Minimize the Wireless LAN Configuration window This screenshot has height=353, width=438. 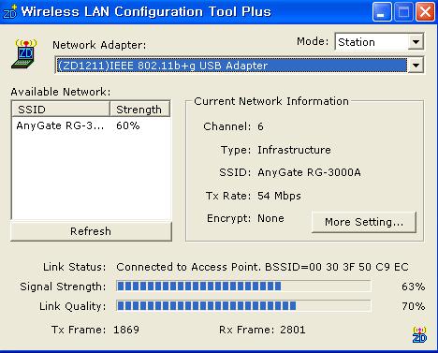click(x=382, y=12)
